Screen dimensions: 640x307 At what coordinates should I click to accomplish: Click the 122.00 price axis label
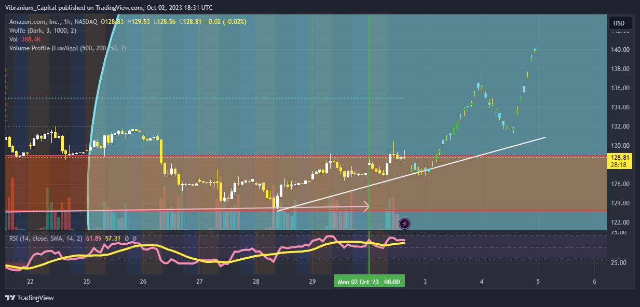[620, 222]
